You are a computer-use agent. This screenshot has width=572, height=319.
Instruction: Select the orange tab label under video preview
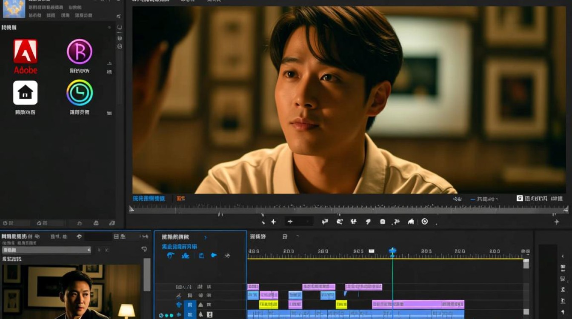click(x=181, y=199)
